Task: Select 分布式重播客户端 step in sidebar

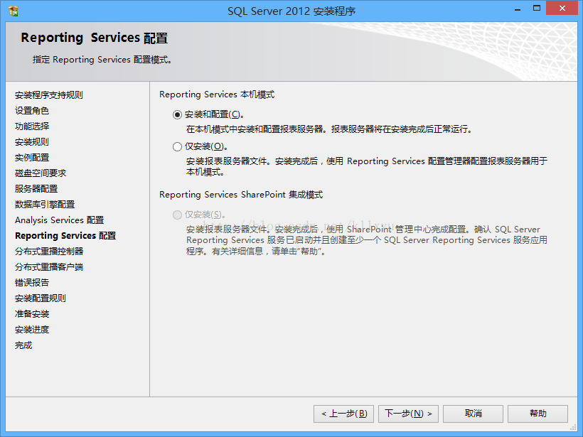Action: (49, 266)
